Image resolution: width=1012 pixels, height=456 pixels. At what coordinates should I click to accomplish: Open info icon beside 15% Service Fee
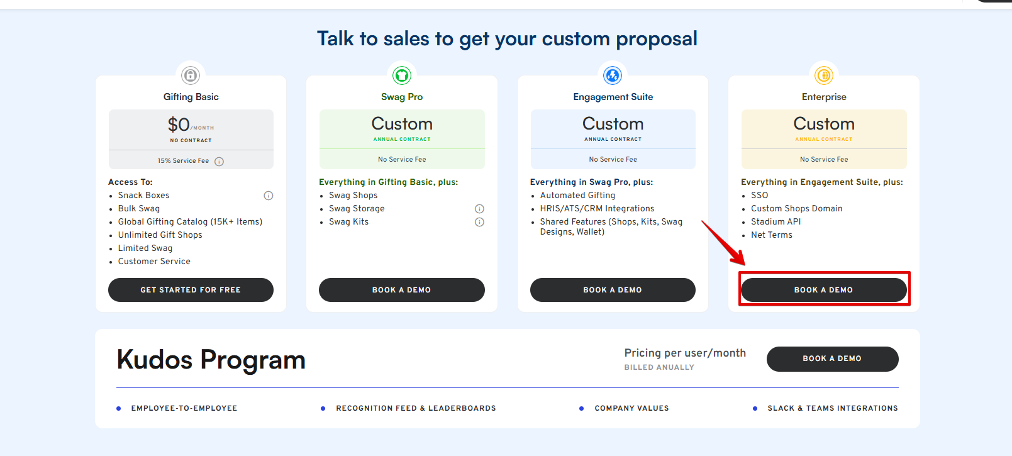220,162
